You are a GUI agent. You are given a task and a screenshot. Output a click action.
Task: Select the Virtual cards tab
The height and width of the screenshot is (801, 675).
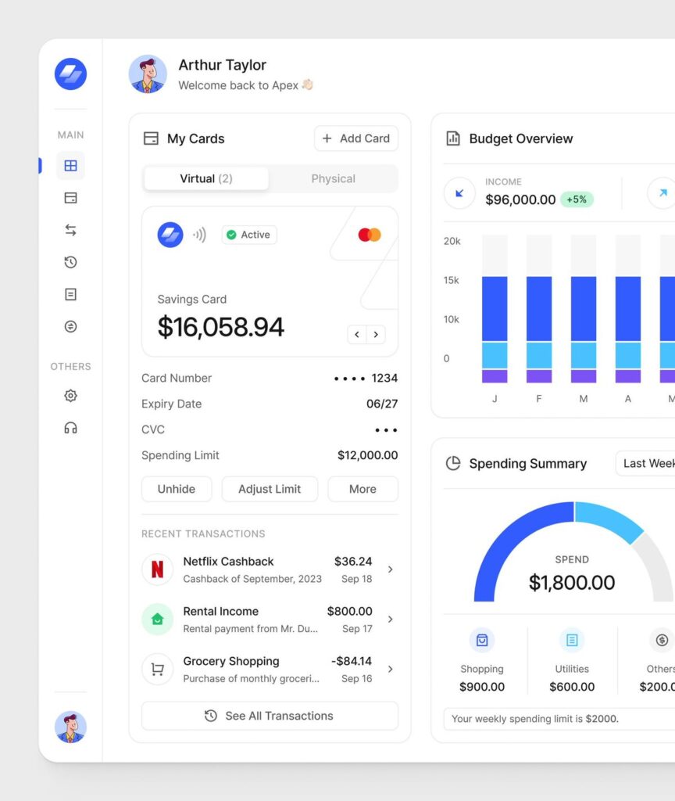pyautogui.click(x=205, y=178)
